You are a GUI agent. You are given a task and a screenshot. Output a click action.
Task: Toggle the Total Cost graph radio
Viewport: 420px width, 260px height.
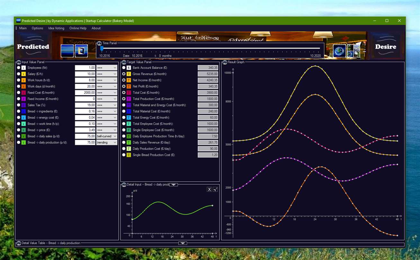coord(124,93)
